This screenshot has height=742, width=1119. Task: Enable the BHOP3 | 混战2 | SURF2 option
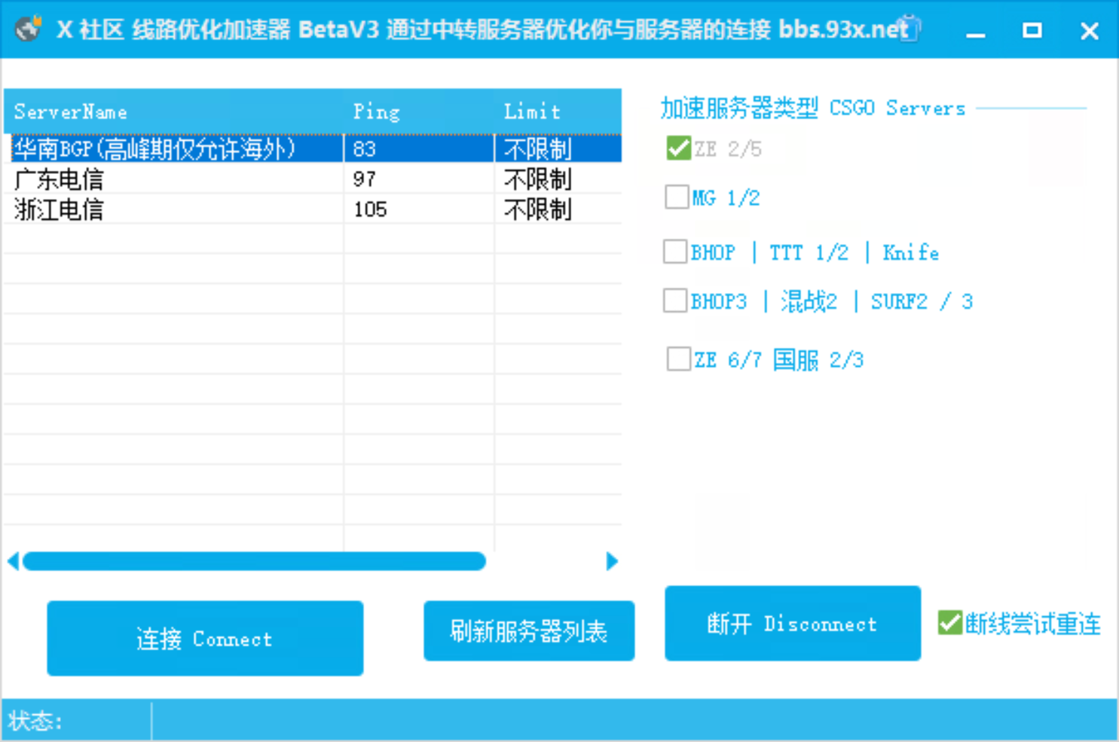[674, 300]
